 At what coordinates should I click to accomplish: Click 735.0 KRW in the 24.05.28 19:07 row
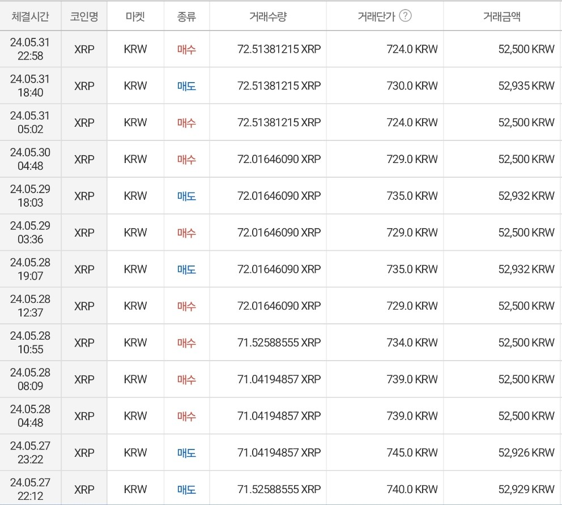(412, 269)
